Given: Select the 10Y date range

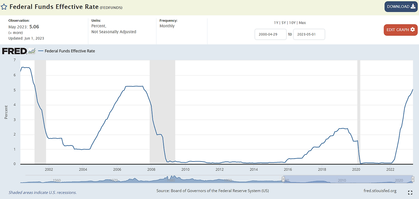Looking at the screenshot, I should (292, 23).
